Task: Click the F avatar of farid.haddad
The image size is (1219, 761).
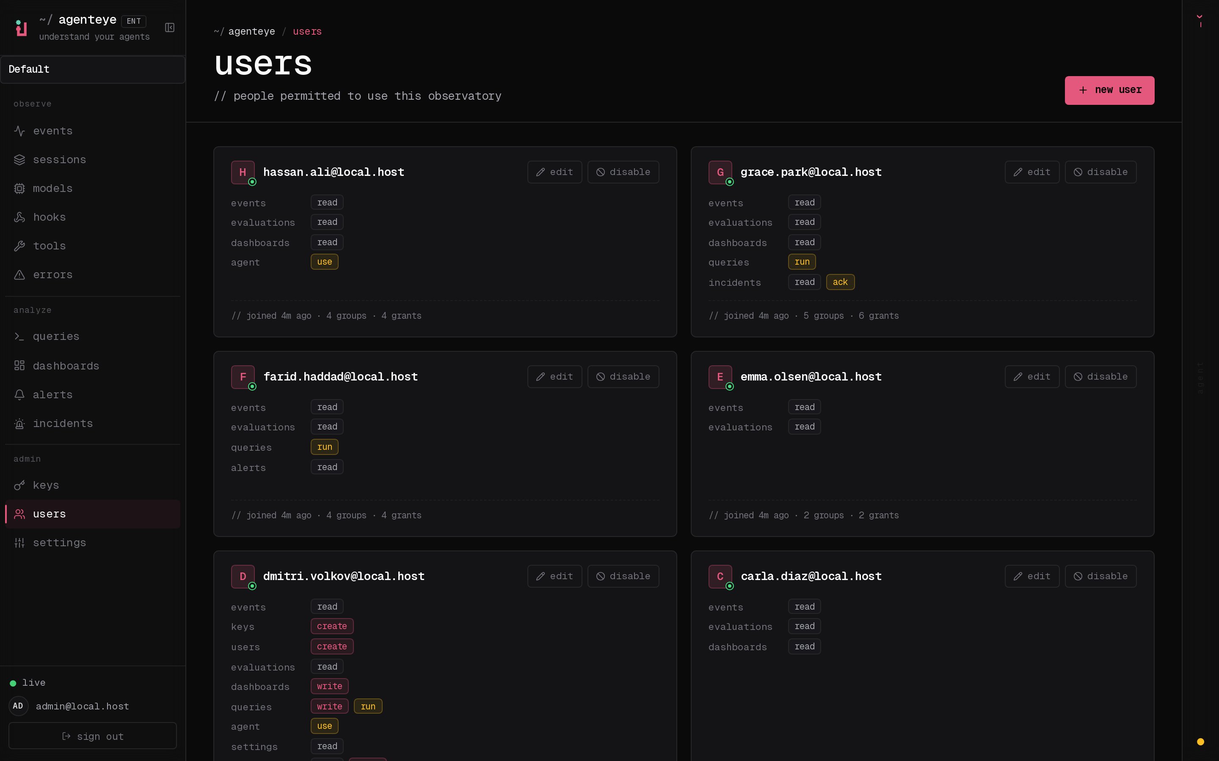Action: [243, 376]
